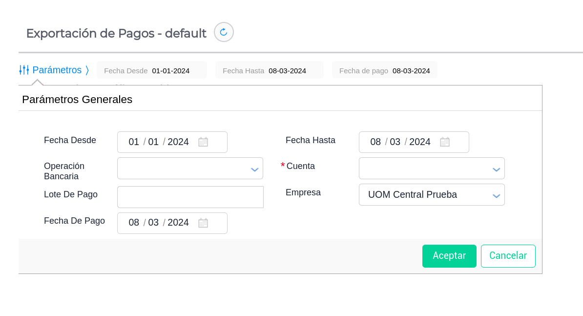Screen dimensions: 583x316
Task: Open the Cuenta dropdown list
Action: 496,169
